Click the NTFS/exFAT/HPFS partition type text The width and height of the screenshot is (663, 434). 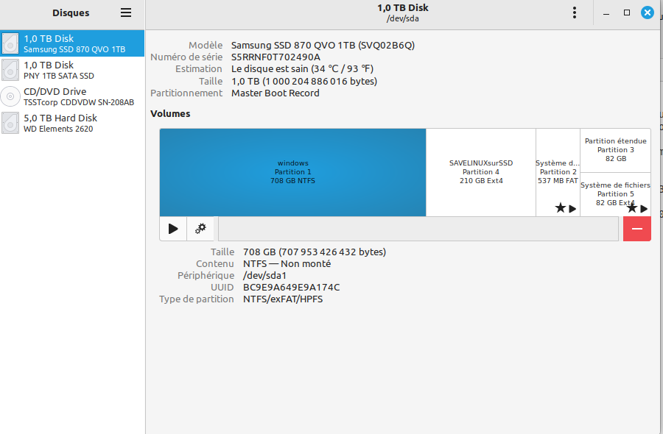[x=283, y=299]
